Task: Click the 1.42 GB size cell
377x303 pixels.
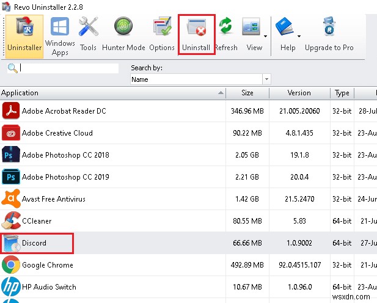Action: [247, 199]
